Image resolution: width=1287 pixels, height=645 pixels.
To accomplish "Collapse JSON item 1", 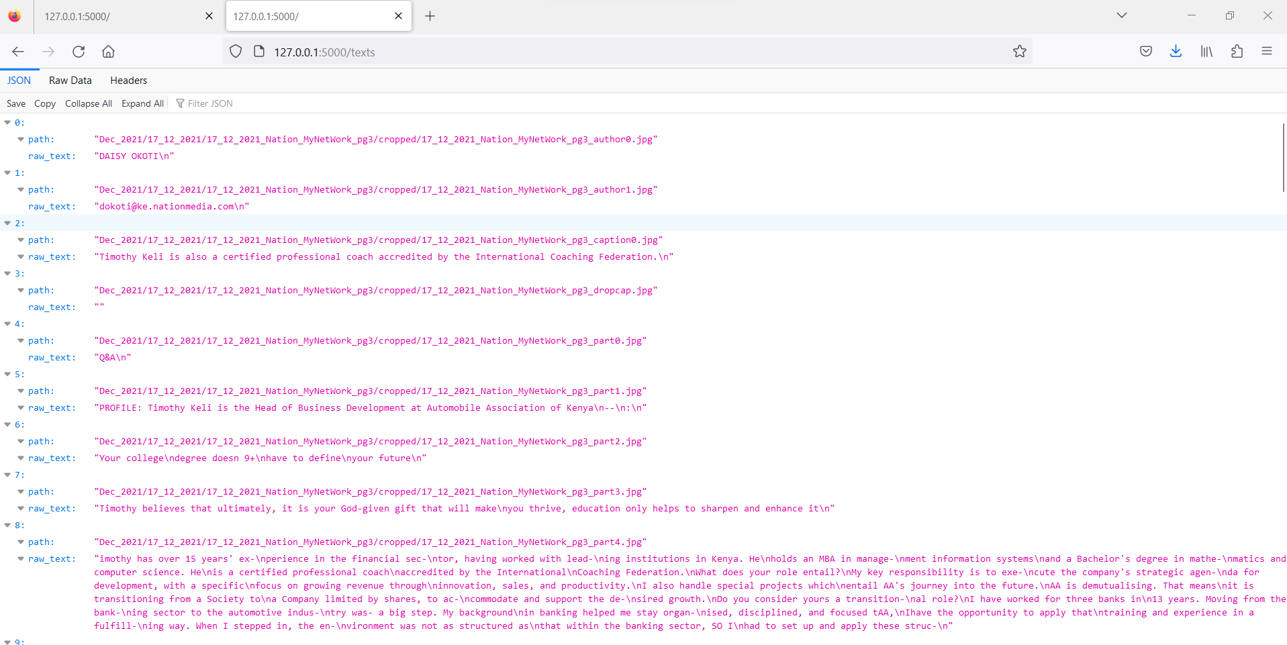I will click(x=7, y=173).
